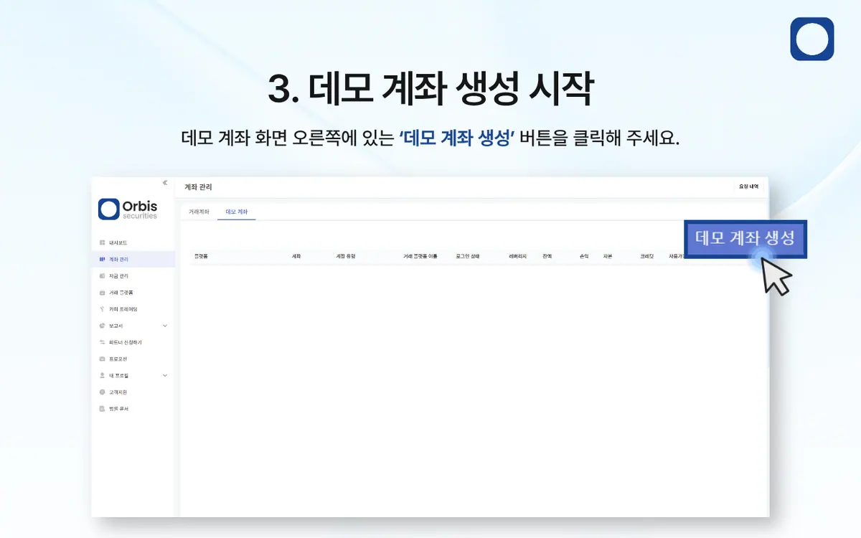
Task: Click the 계좌 관리 sidebar icon
Action: pos(103,259)
